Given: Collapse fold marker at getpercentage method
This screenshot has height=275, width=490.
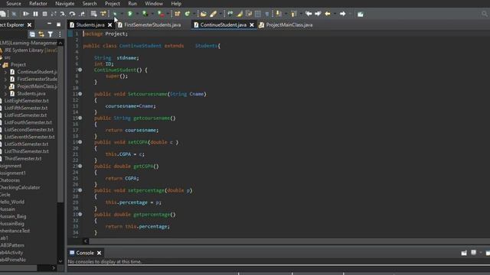Looking at the screenshot, I should click(80, 214).
